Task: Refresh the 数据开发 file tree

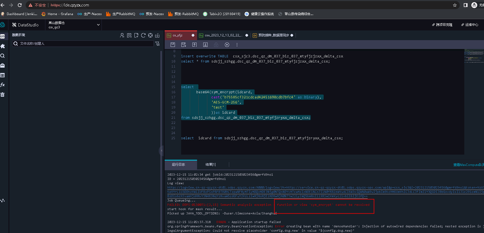Action: point(143,35)
